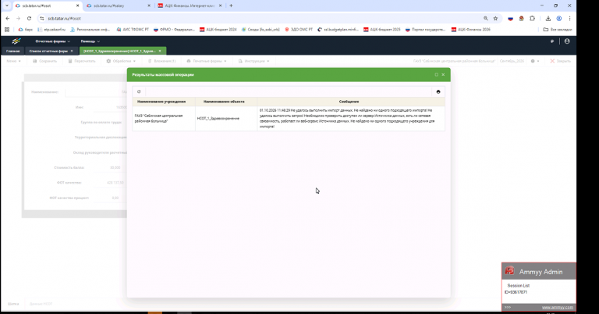
Task: Open the browser zoom magnifier icon
Action: coord(486,19)
